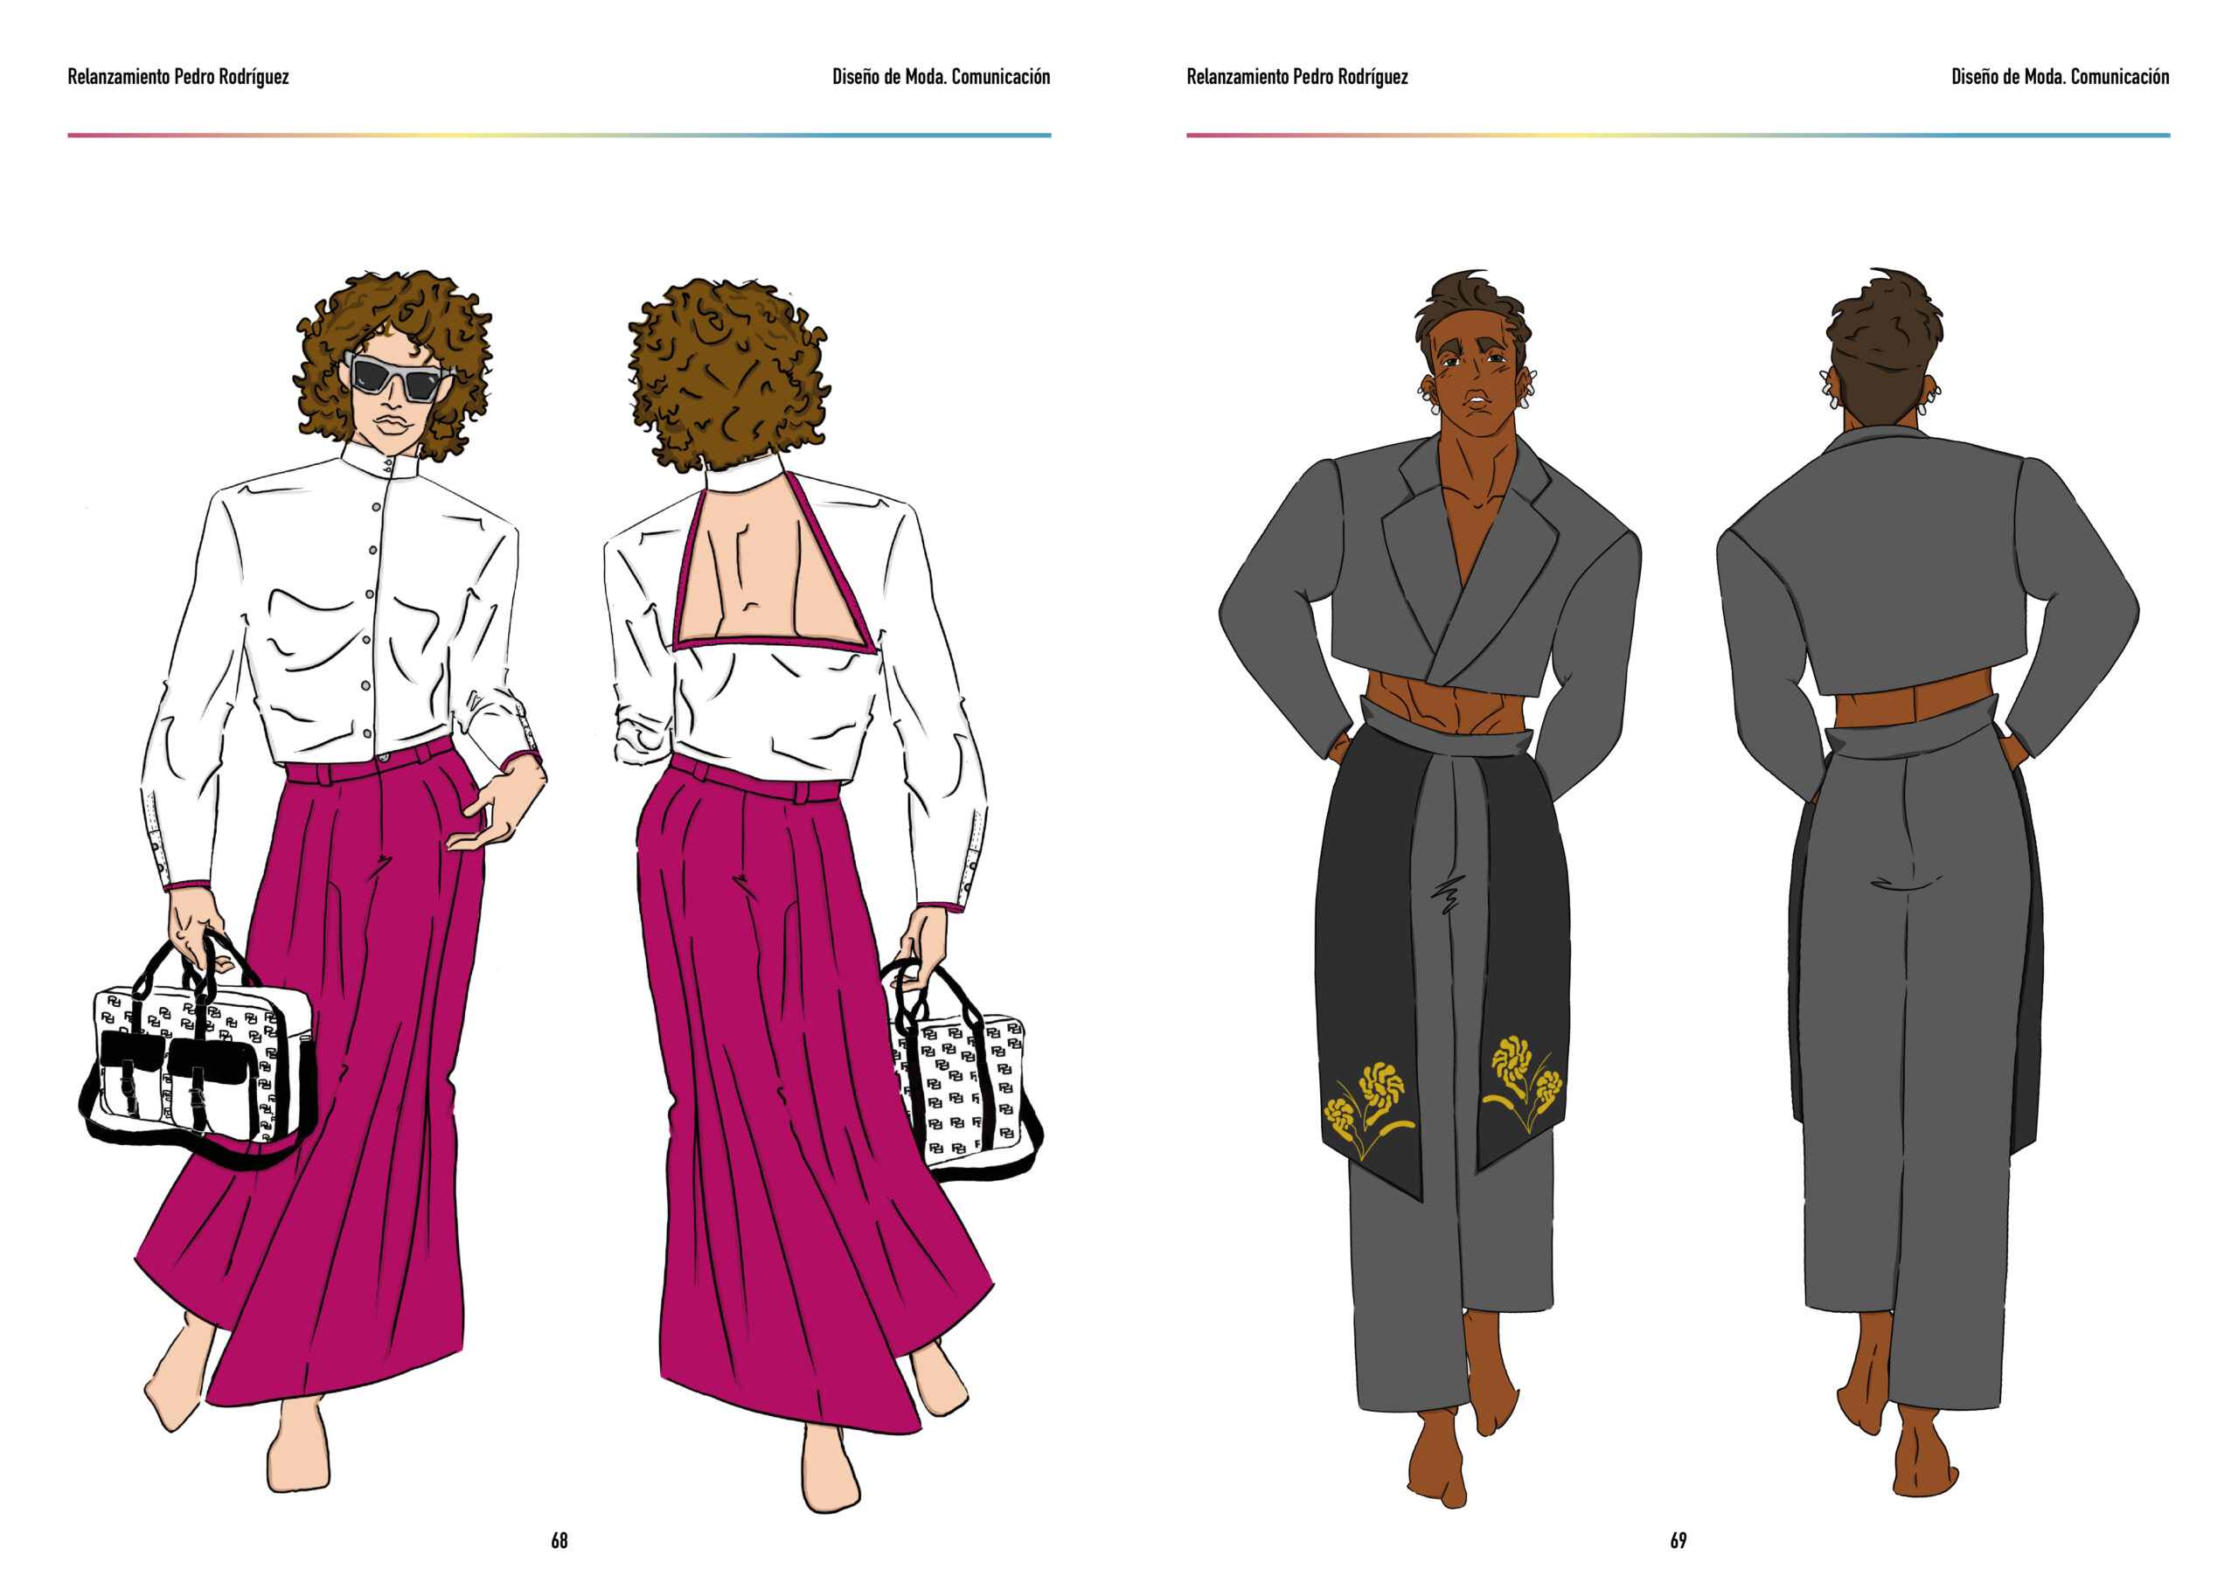Screen dimensions: 2238x1583
Task: Click 'Diseño de Moda. Comunicación' on page 69
Action: click(x=2060, y=77)
